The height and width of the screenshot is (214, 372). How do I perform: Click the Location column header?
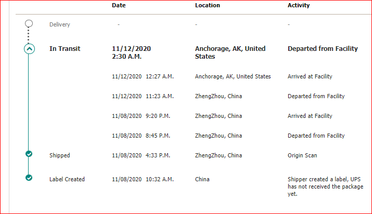[x=207, y=5]
